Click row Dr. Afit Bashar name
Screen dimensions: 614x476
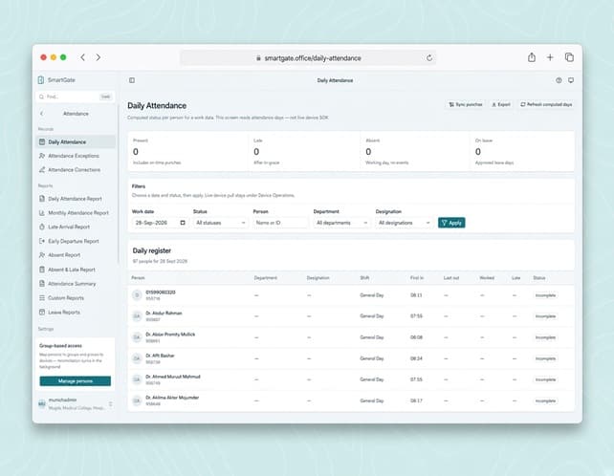160,356
